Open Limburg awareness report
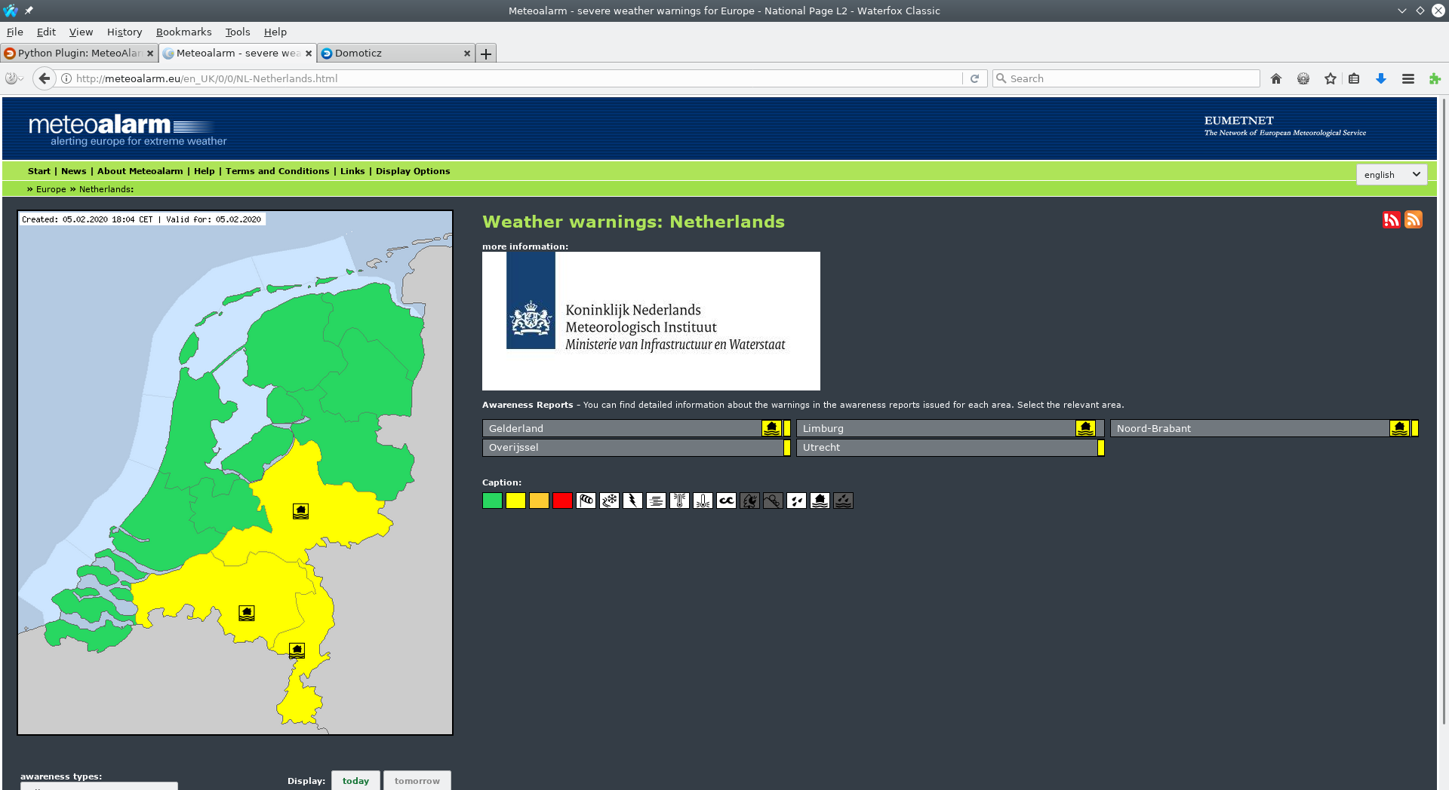The height and width of the screenshot is (790, 1449). point(950,428)
